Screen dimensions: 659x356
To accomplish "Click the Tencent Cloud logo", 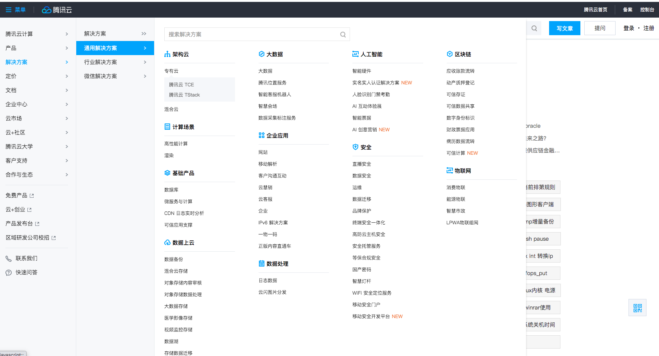I will coord(57,10).
